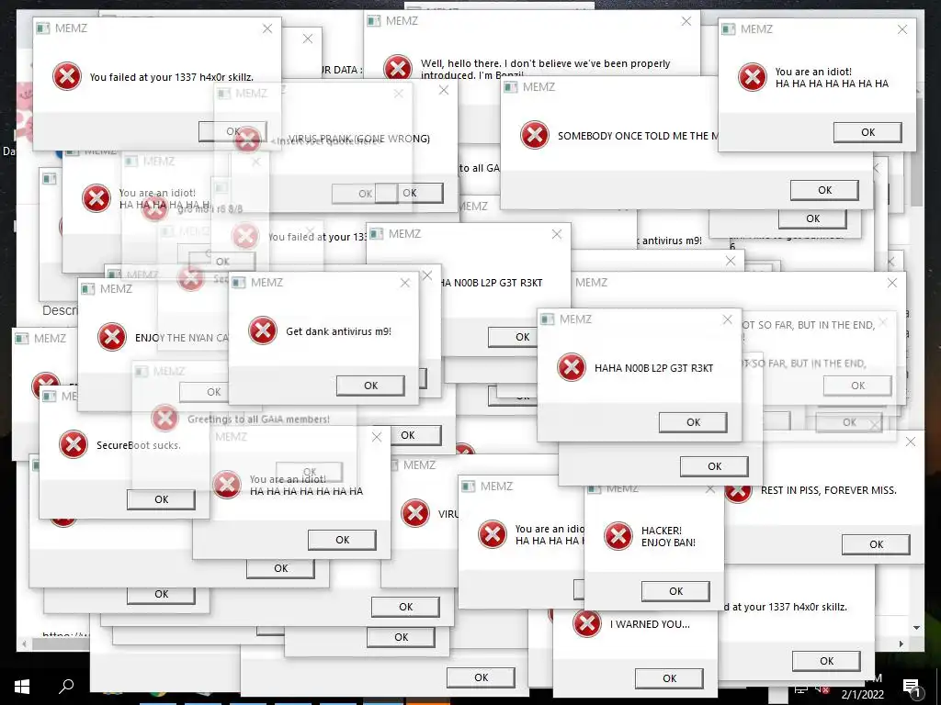This screenshot has height=705, width=941.
Task: Click the browser horizontal scrollbar left arrow
Action: click(x=24, y=643)
